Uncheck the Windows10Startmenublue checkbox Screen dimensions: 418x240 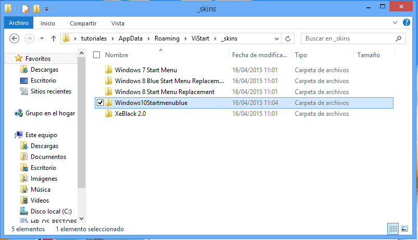pyautogui.click(x=100, y=103)
